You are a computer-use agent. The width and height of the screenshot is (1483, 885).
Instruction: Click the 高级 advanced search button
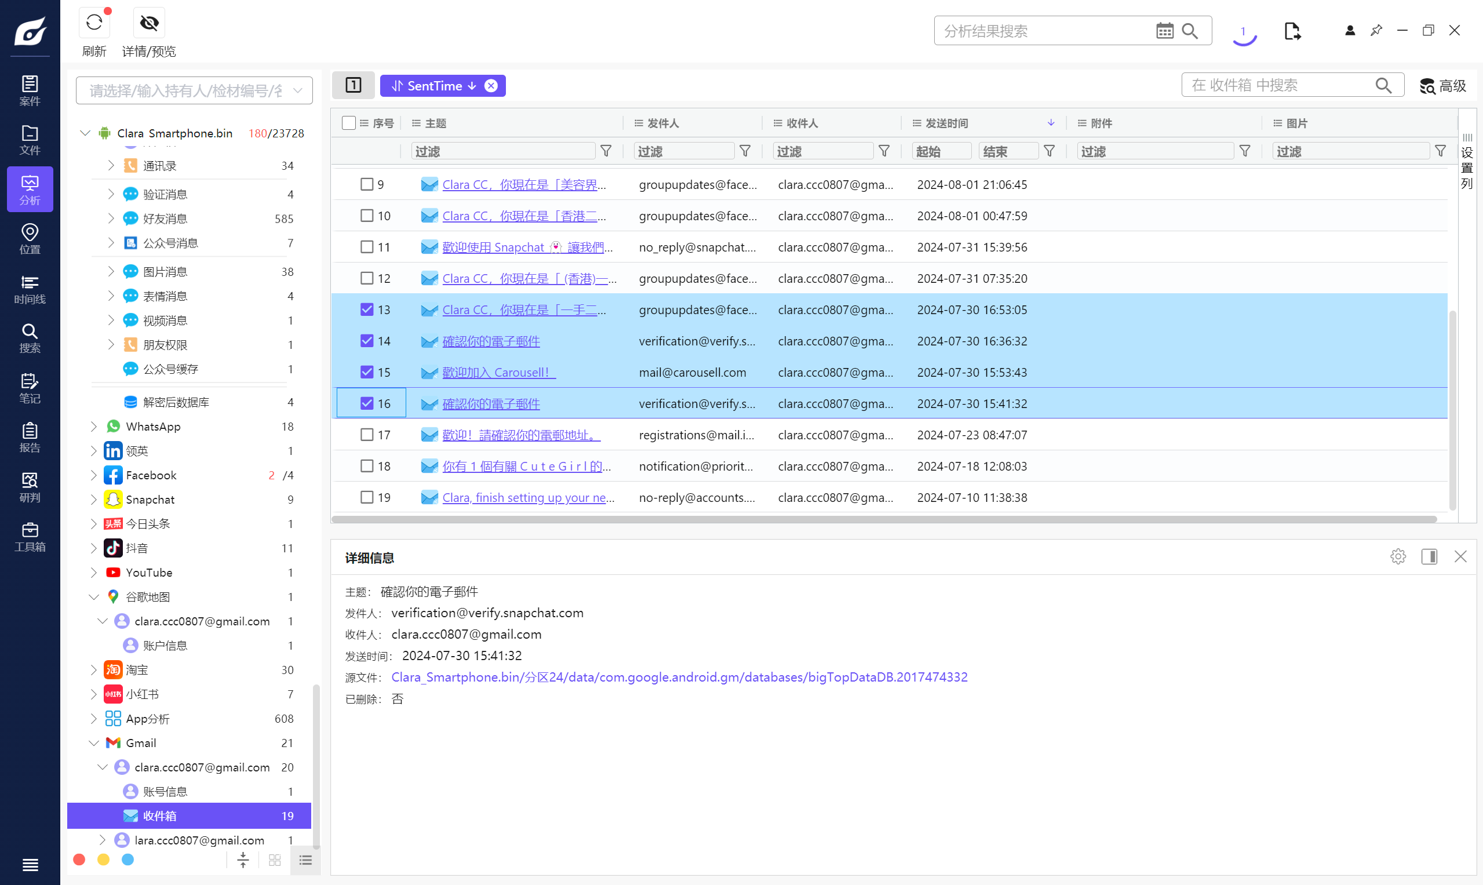(1442, 86)
